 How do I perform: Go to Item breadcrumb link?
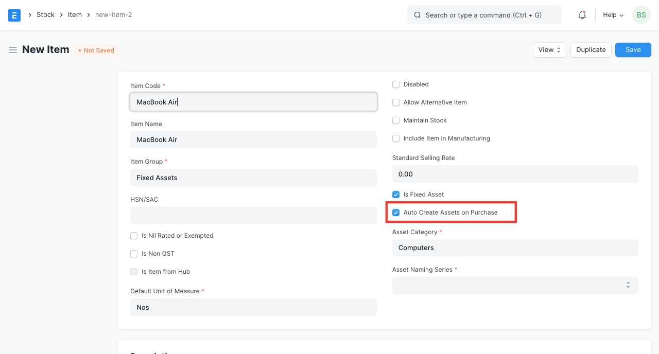pyautogui.click(x=75, y=15)
